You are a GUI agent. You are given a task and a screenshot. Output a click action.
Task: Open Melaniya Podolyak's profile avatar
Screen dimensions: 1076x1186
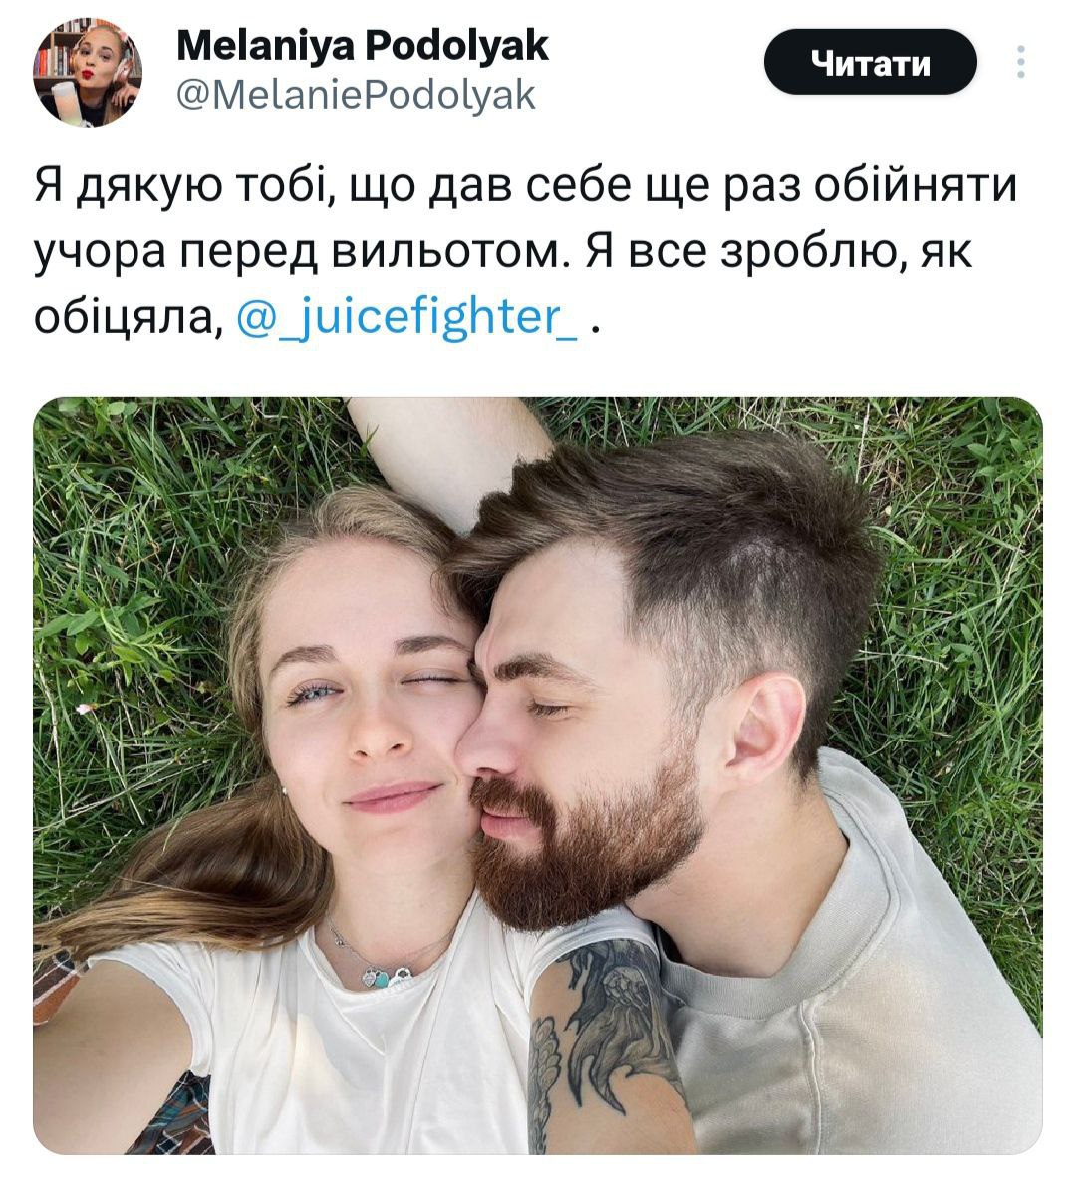tap(88, 71)
